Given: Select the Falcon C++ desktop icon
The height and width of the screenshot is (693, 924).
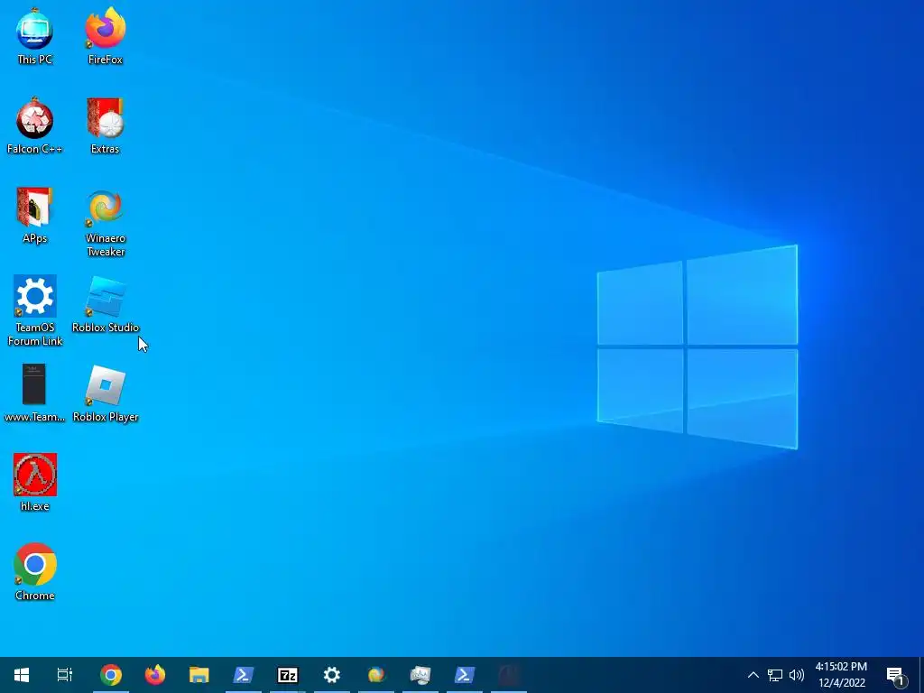Looking at the screenshot, I should [x=35, y=126].
